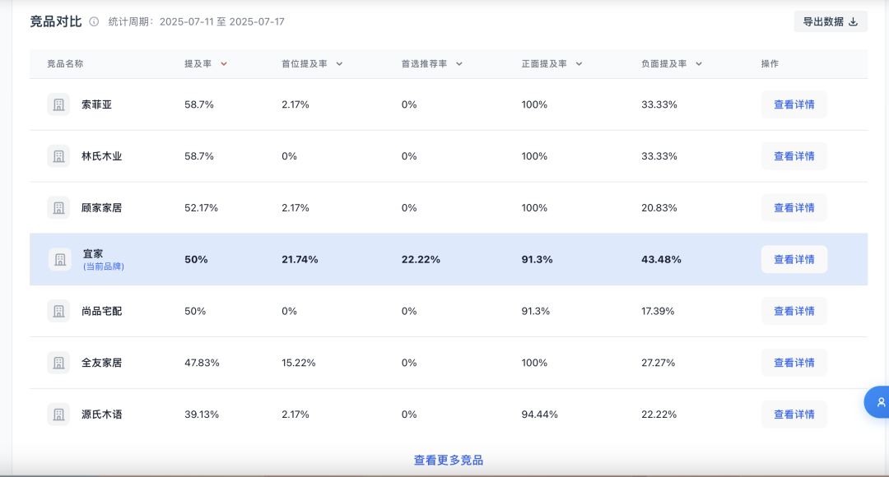The height and width of the screenshot is (477, 889).
Task: Click the 22.22% value in 宜家 row
Action: 421,259
